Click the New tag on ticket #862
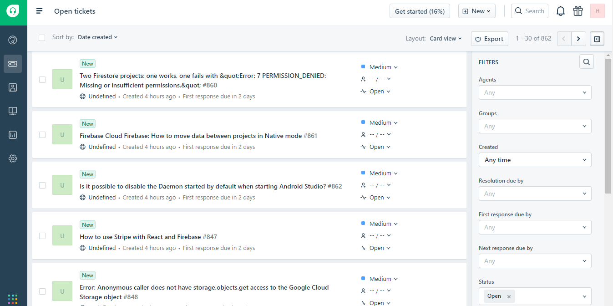Screen dimensions: 613x306 click(87, 174)
